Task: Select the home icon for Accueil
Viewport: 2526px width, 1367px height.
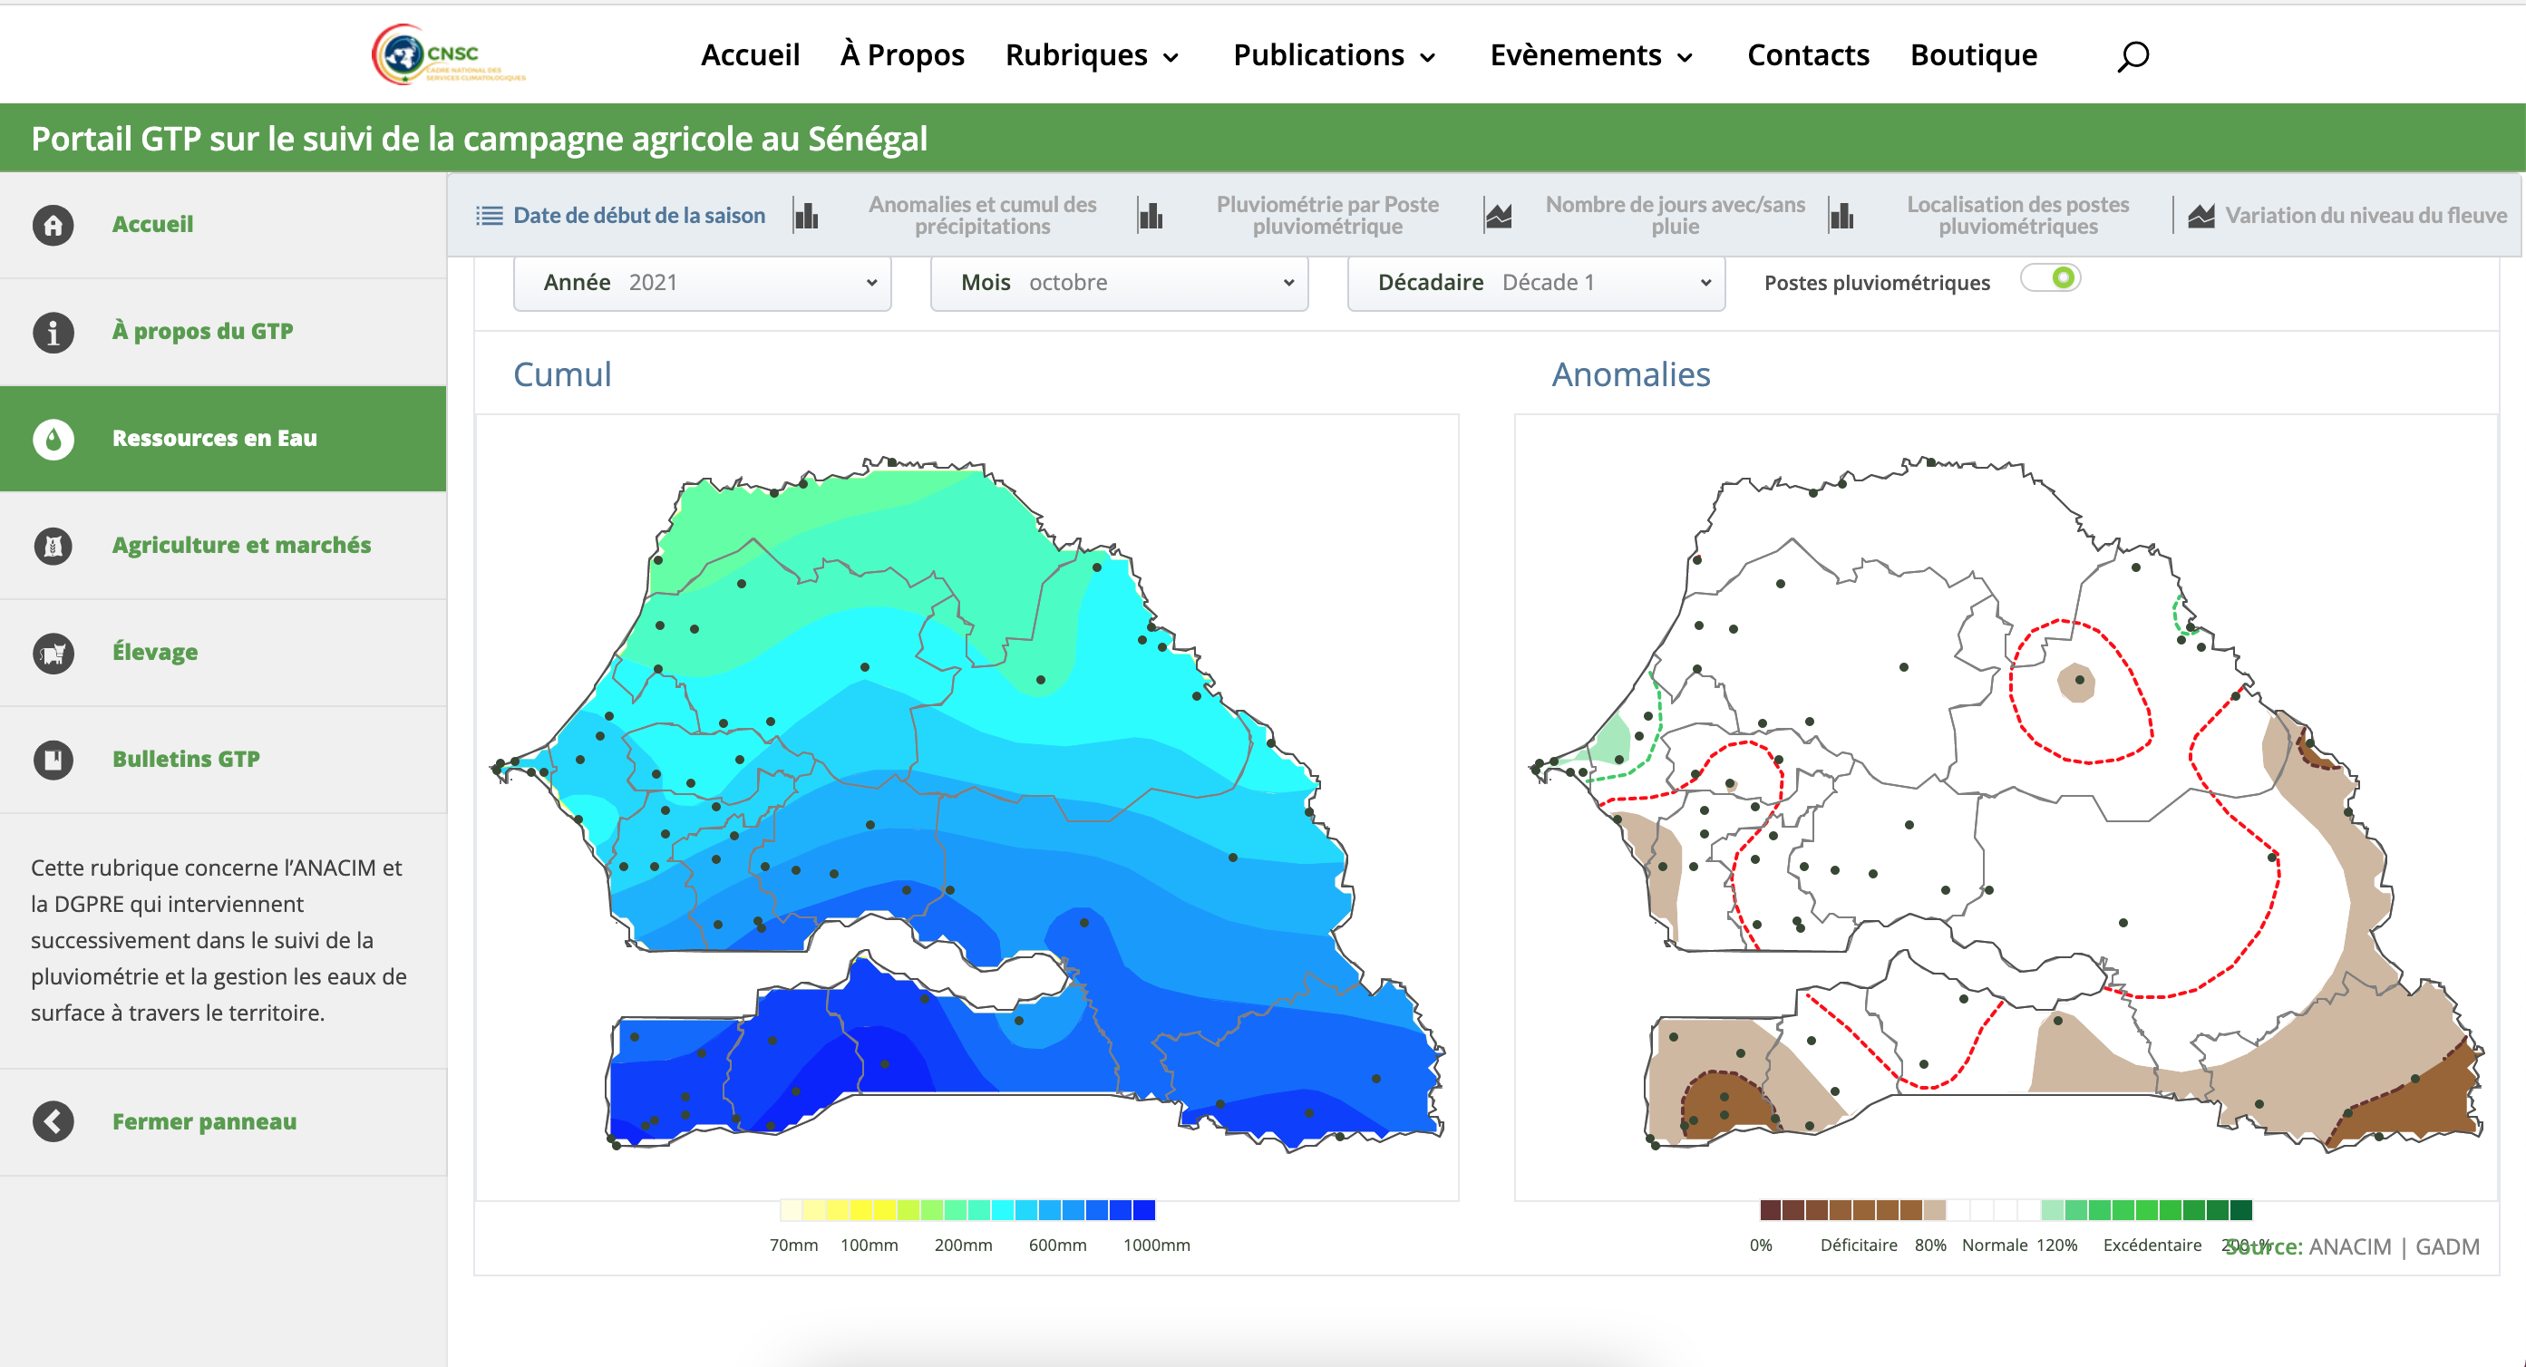Action: (52, 225)
